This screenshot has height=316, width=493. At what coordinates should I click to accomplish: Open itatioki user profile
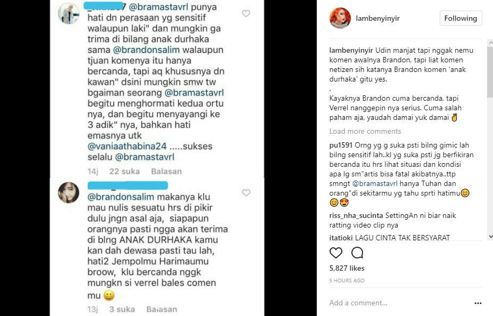click(341, 238)
